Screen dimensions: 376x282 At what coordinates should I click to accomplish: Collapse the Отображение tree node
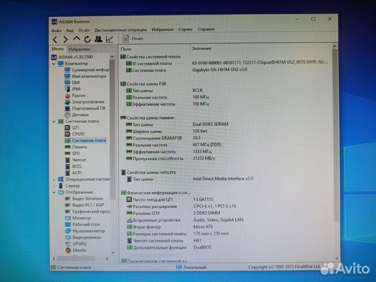click(54, 192)
